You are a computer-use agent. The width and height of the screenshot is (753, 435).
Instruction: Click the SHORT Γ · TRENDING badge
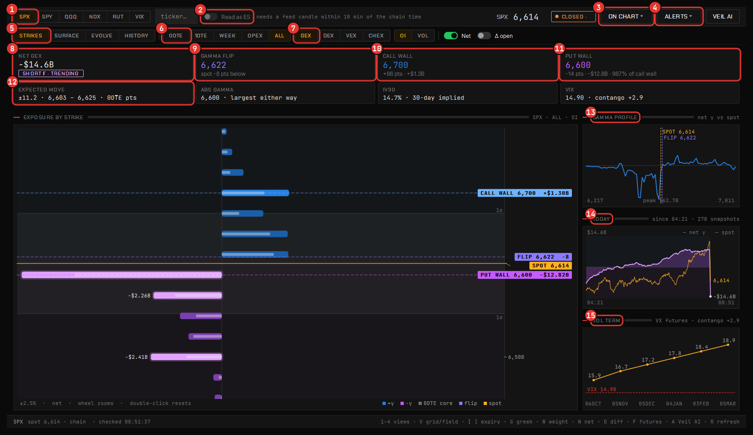pyautogui.click(x=51, y=73)
